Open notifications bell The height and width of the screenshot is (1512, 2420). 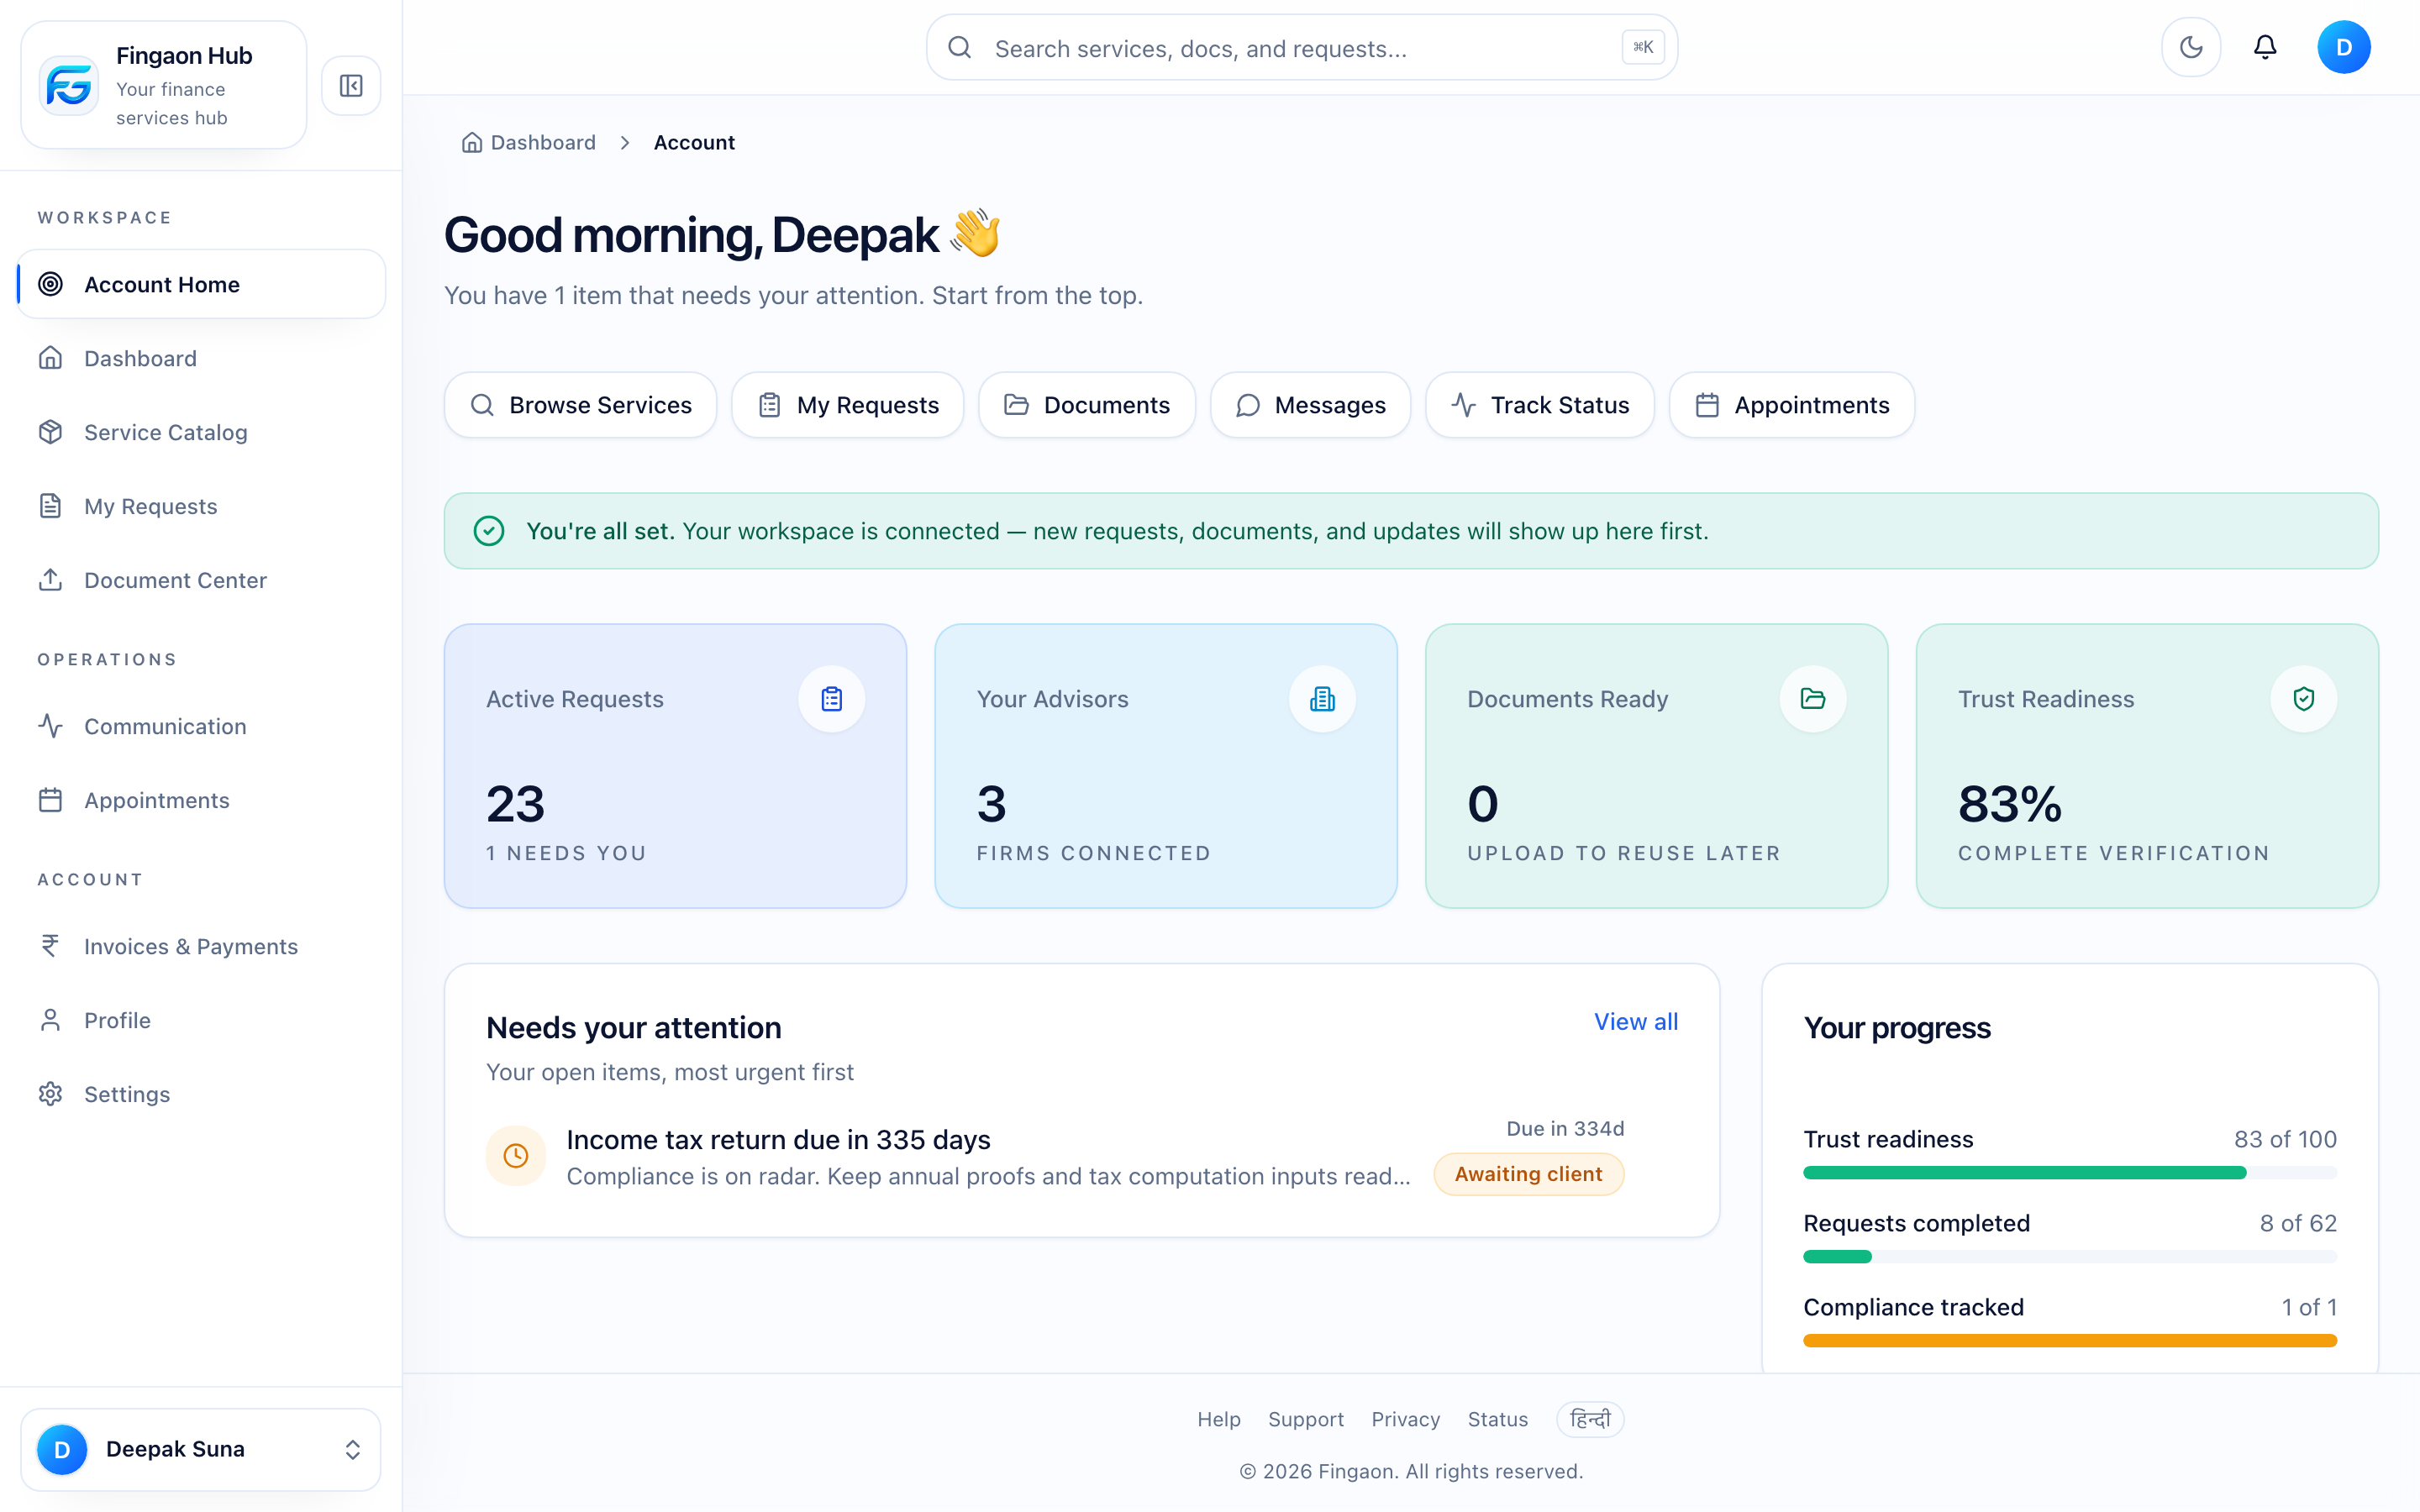point(2265,47)
